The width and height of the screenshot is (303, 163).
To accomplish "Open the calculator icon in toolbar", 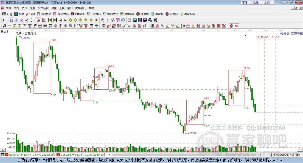I will tap(135, 20).
